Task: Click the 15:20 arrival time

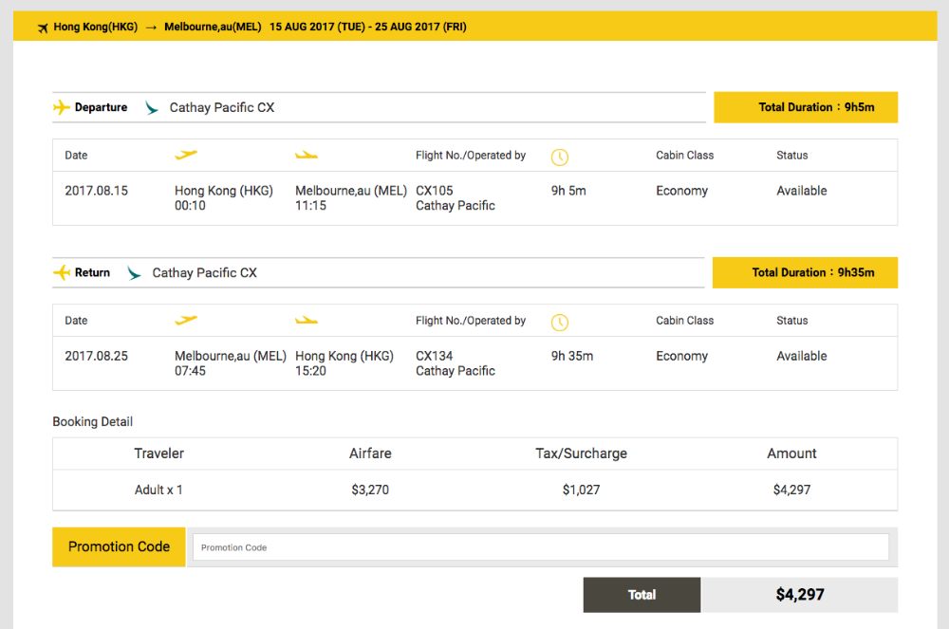Action: 310,371
